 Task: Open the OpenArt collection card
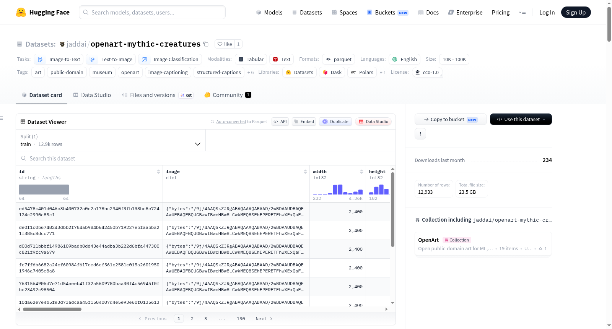point(483,244)
